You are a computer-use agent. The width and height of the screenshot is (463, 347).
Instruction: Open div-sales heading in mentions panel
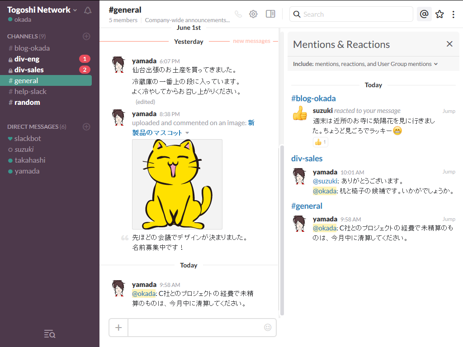click(307, 159)
